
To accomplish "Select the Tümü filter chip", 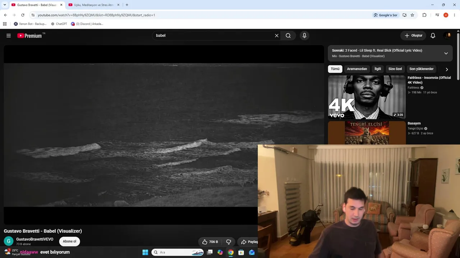I will 335,69.
